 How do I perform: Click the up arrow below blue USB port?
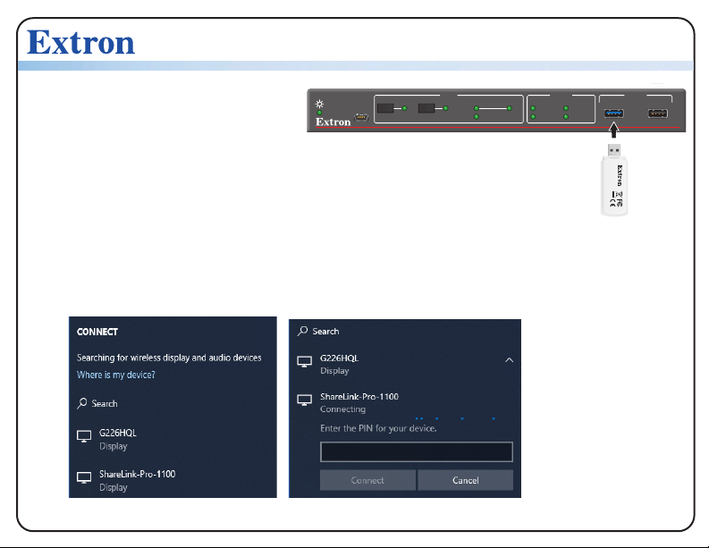pos(613,130)
